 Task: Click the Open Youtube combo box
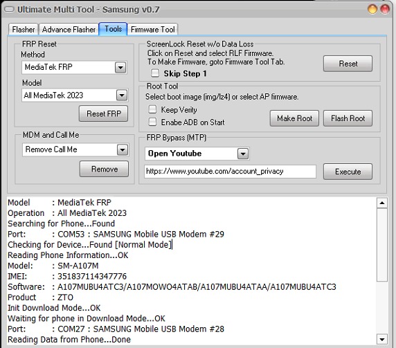[197, 154]
